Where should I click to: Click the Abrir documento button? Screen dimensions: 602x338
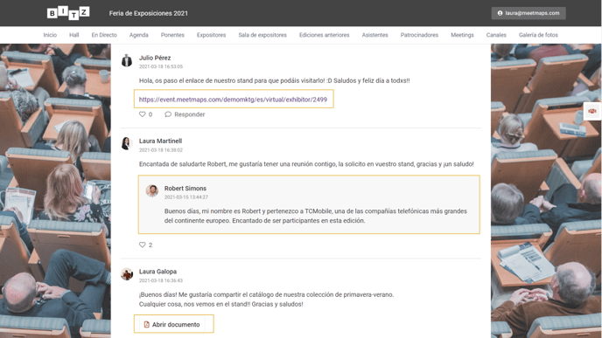pos(171,324)
